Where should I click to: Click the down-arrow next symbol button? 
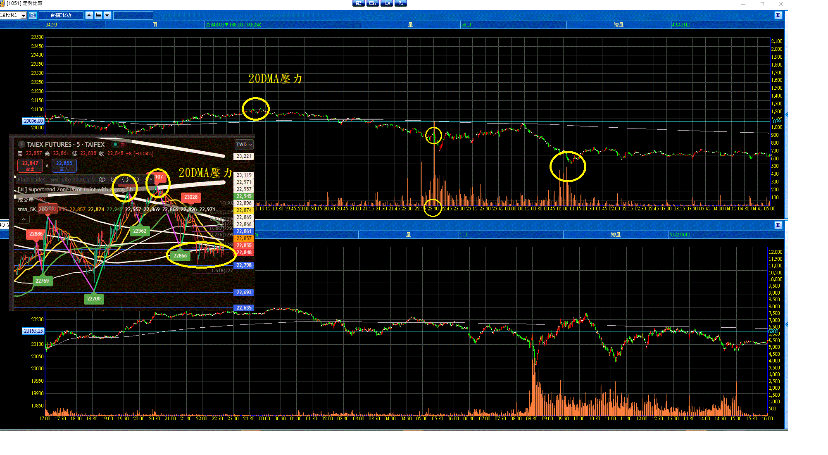tap(107, 16)
